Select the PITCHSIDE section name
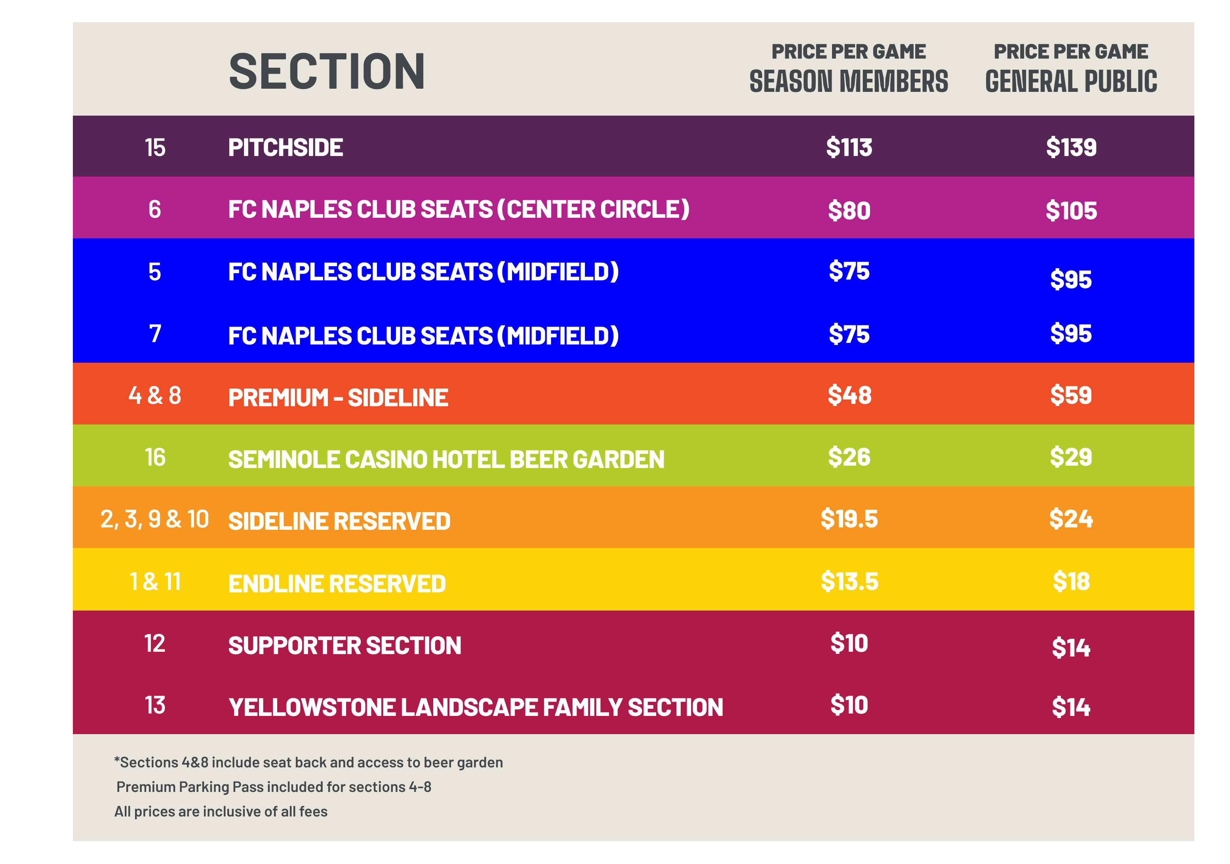This screenshot has width=1230, height=864. pos(286,147)
